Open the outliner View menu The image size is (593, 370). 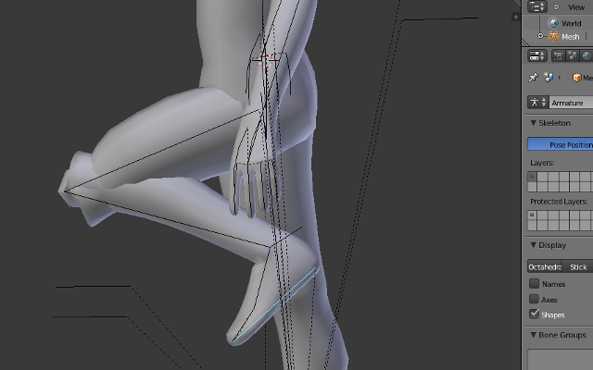576,7
